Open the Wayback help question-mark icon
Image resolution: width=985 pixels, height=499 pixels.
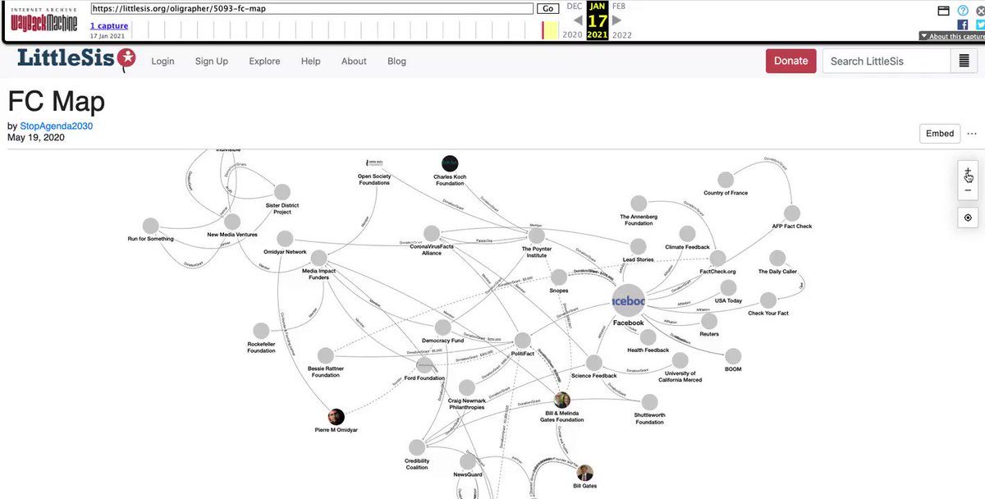pyautogui.click(x=962, y=11)
